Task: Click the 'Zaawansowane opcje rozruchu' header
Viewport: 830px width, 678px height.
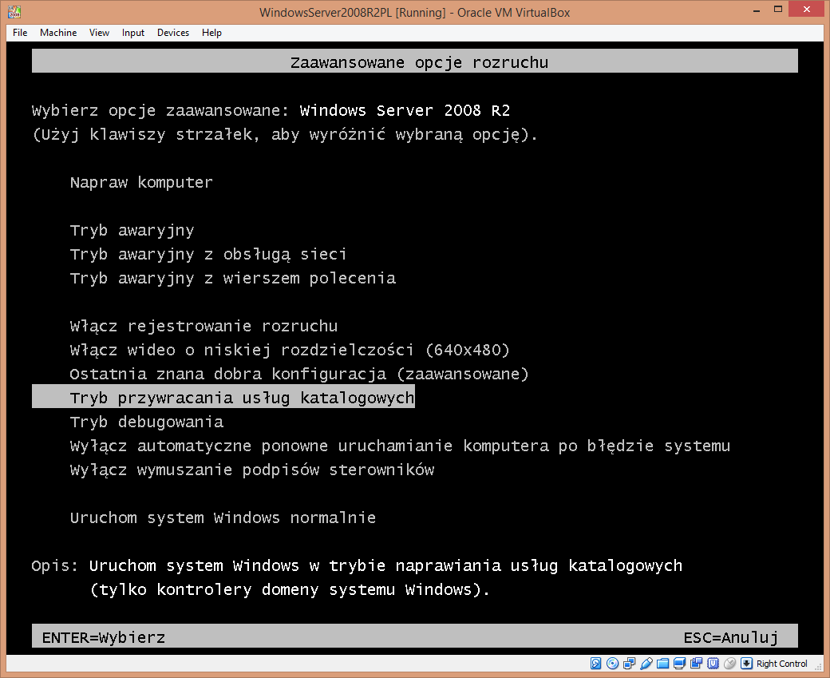Action: coord(419,62)
